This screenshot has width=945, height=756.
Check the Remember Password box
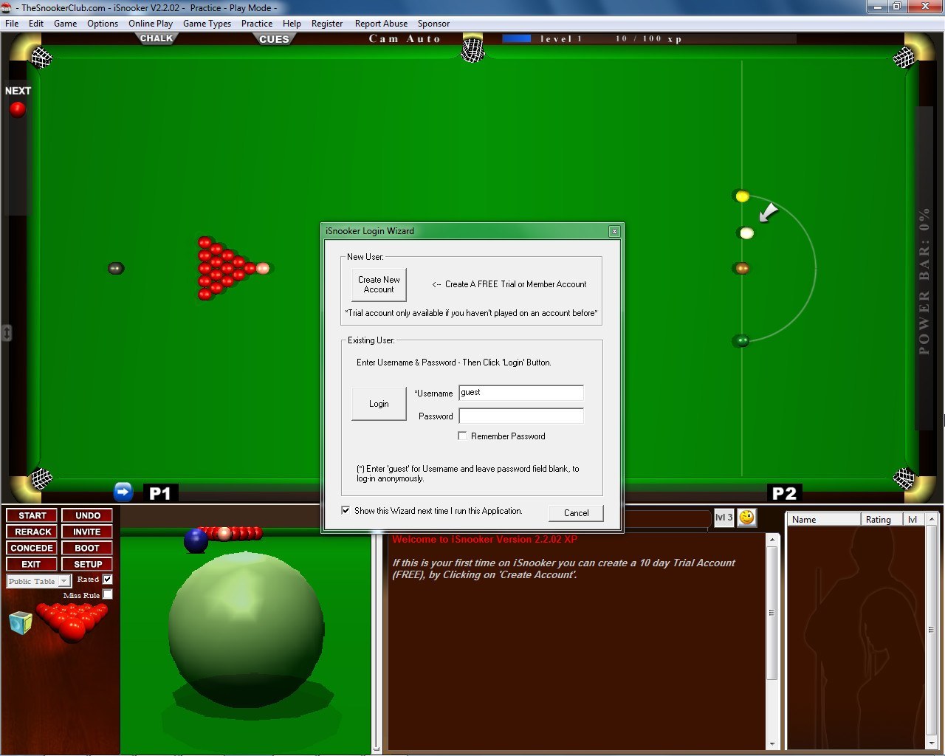click(x=462, y=436)
